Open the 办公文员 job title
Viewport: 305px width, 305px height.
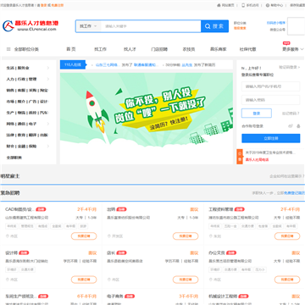tap(217, 252)
